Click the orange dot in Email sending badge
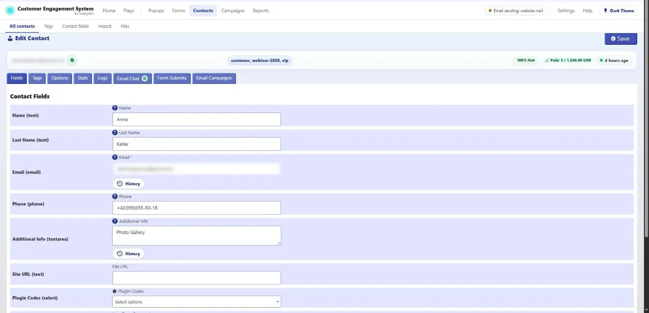Image resolution: width=649 pixels, height=313 pixels. coord(490,11)
